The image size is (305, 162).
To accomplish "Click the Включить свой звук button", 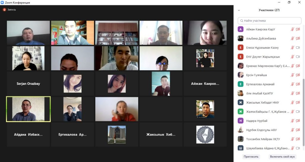I will coord(282,157).
